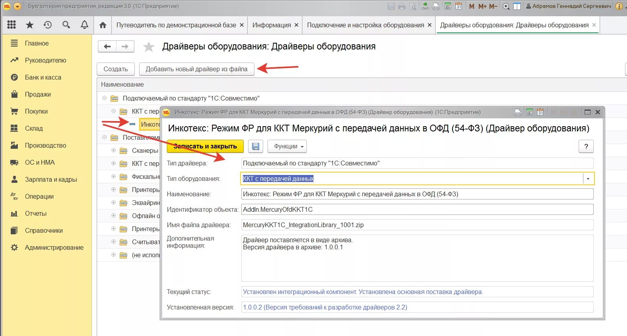Click the calculator icon in top toolbar

tap(448, 6)
